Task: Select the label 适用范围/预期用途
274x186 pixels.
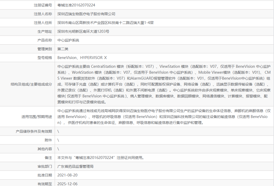Action: (x=37, y=117)
